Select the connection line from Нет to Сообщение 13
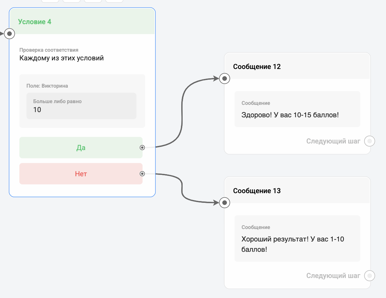386x298 pixels. (x=182, y=188)
